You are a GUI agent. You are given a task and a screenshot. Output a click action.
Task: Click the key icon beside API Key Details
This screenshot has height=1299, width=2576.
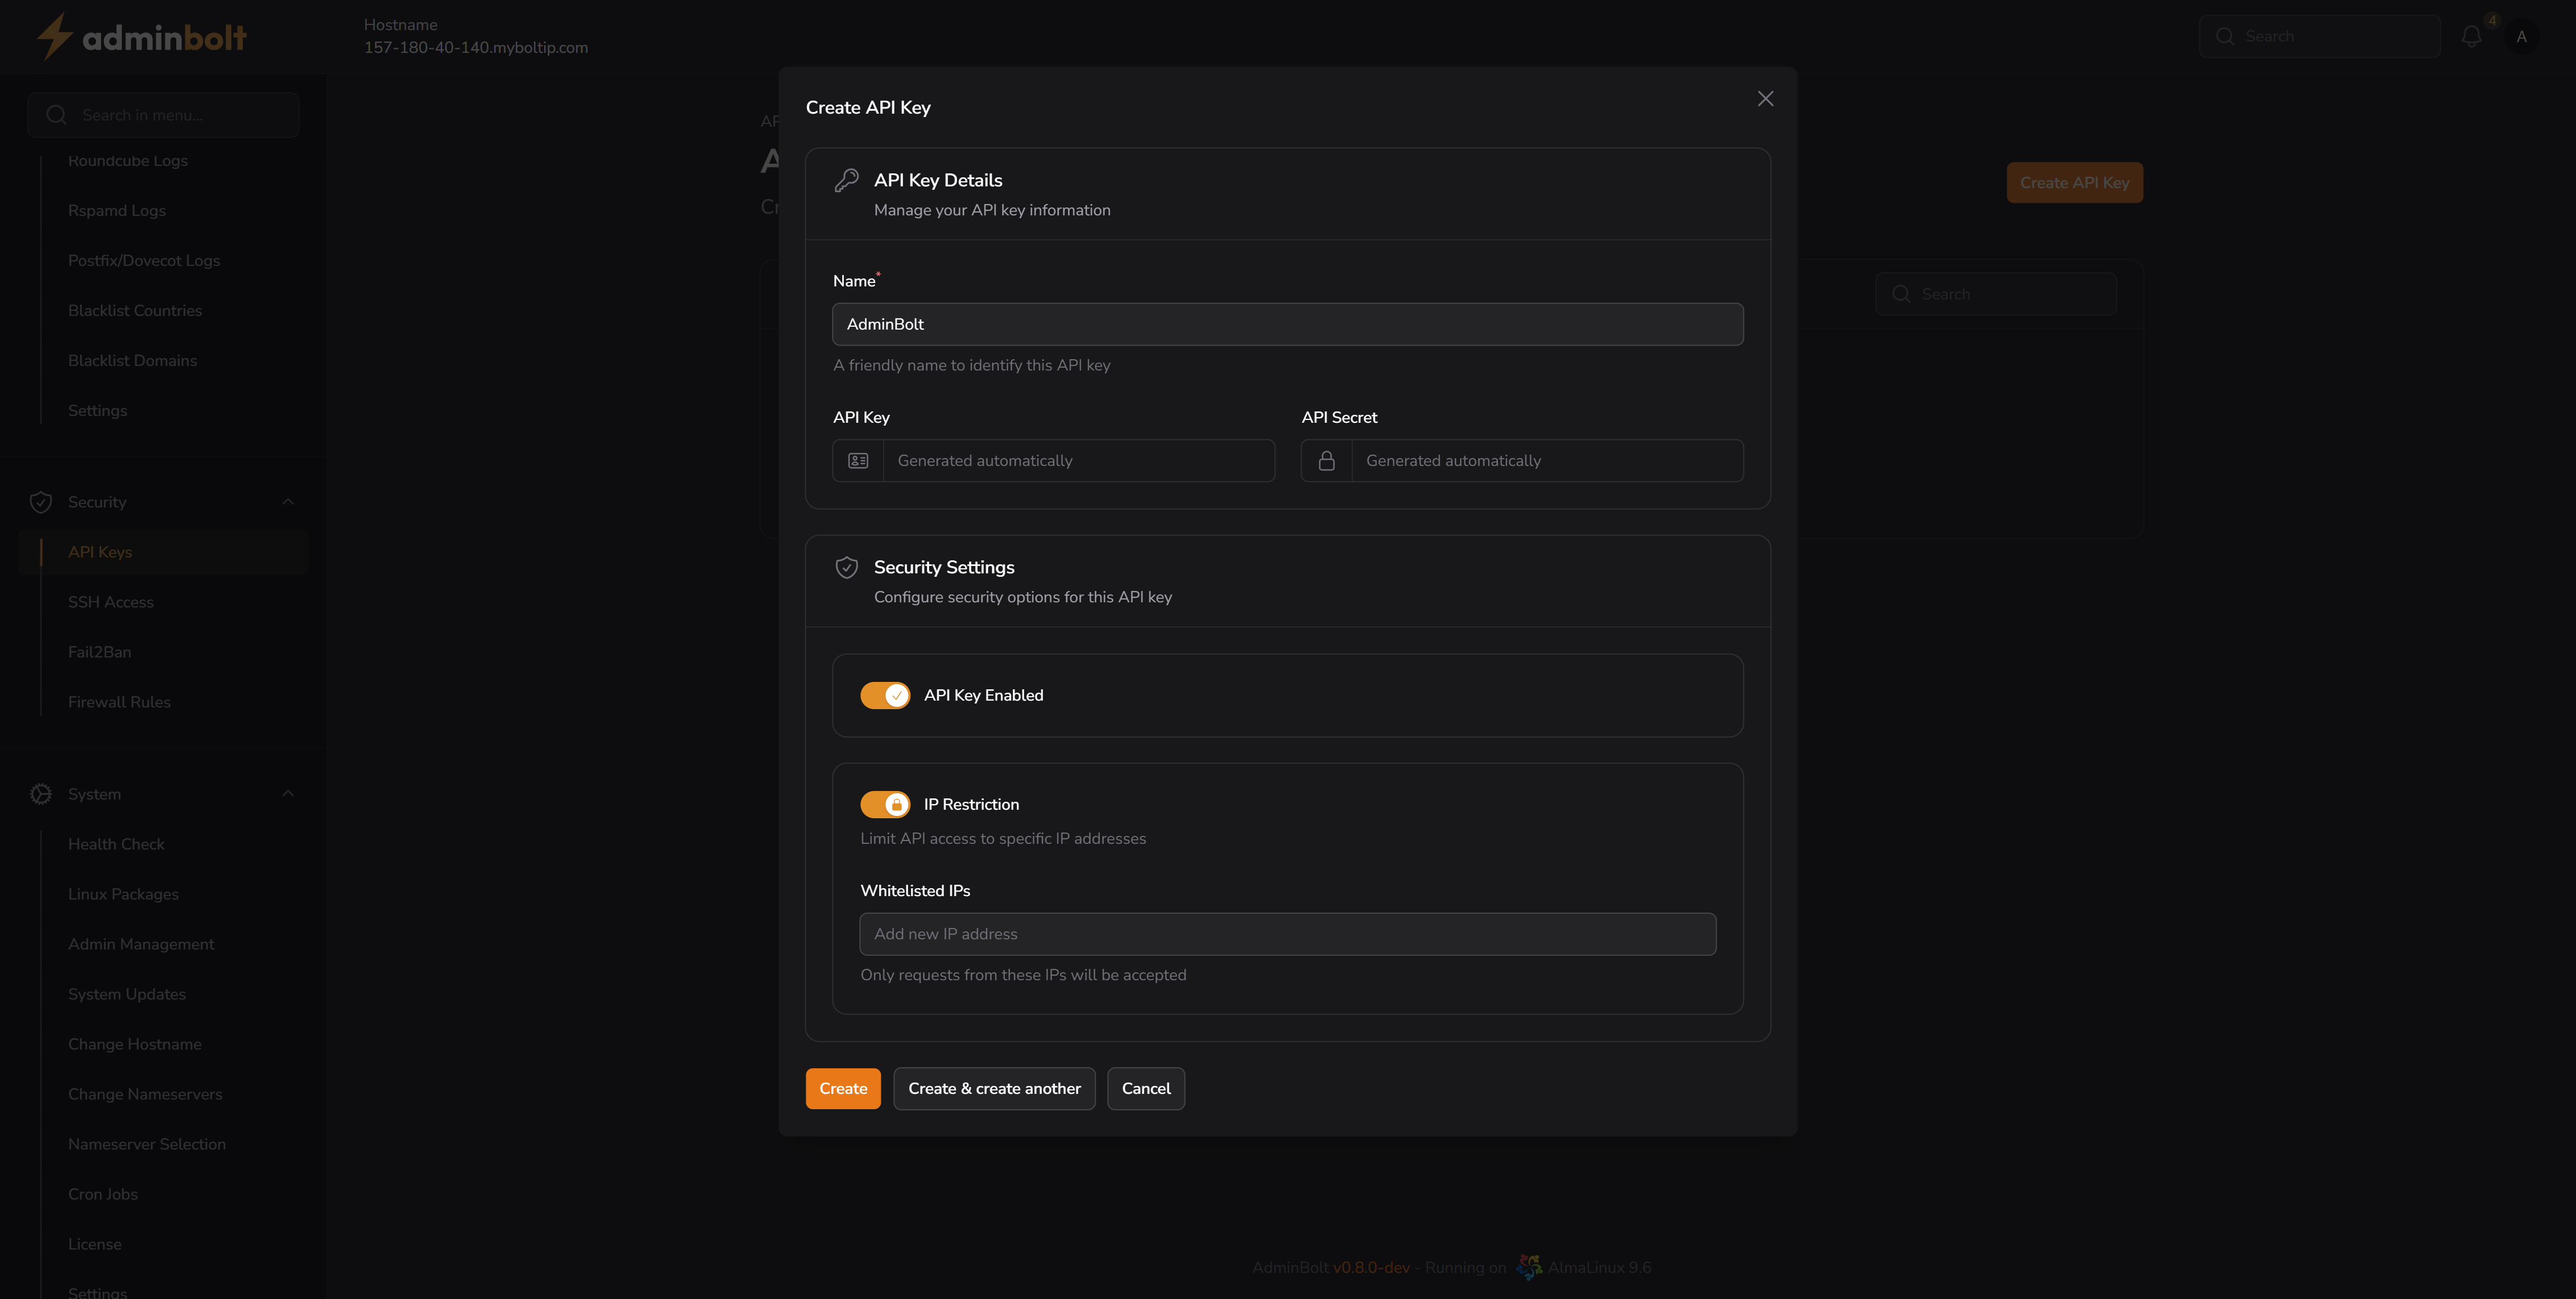coord(847,180)
